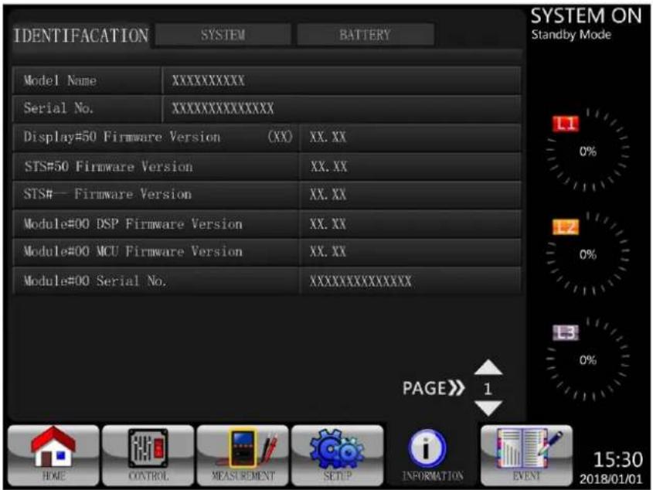653x490 pixels.
Task: Click the SYSTEM ON status text
Action: click(586, 15)
